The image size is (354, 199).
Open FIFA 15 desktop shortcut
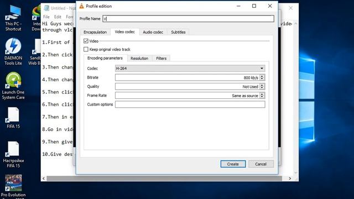(13, 118)
